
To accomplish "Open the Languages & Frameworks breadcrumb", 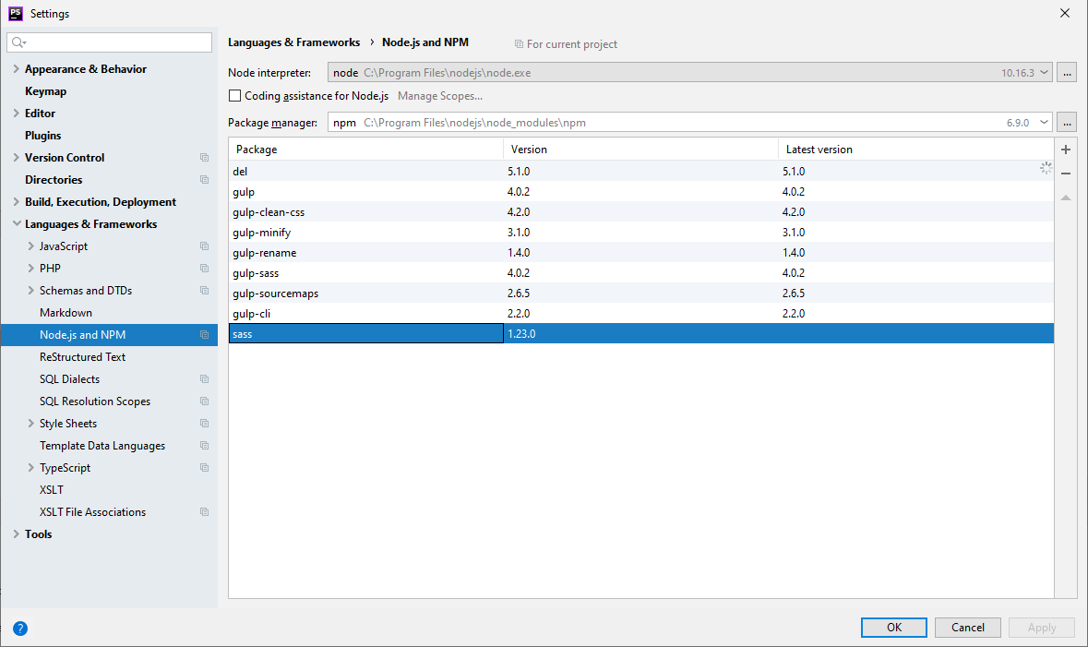I will (x=293, y=42).
